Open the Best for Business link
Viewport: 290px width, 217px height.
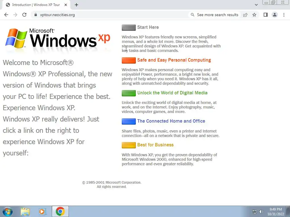pos(155,145)
